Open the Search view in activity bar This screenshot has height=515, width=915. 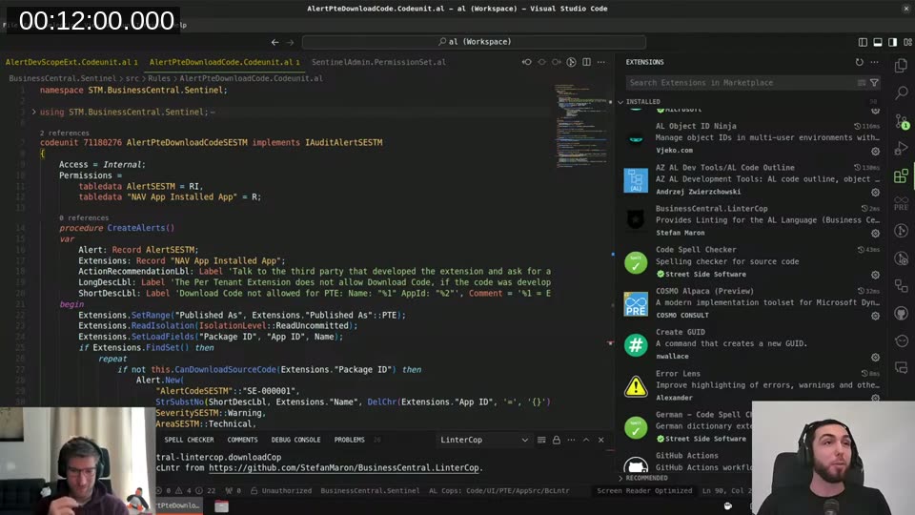(902, 93)
